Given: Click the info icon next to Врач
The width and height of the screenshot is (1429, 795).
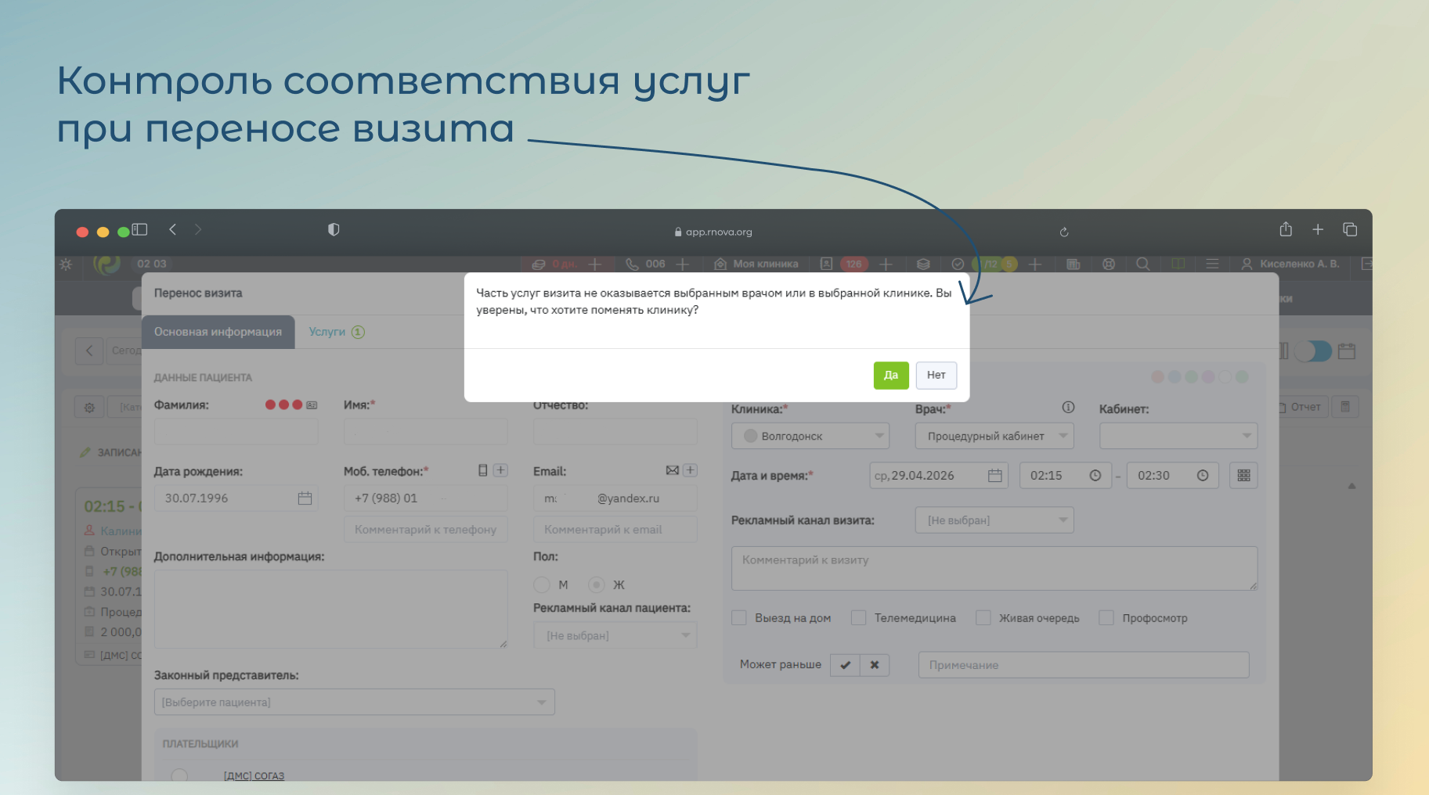Looking at the screenshot, I should [1068, 408].
